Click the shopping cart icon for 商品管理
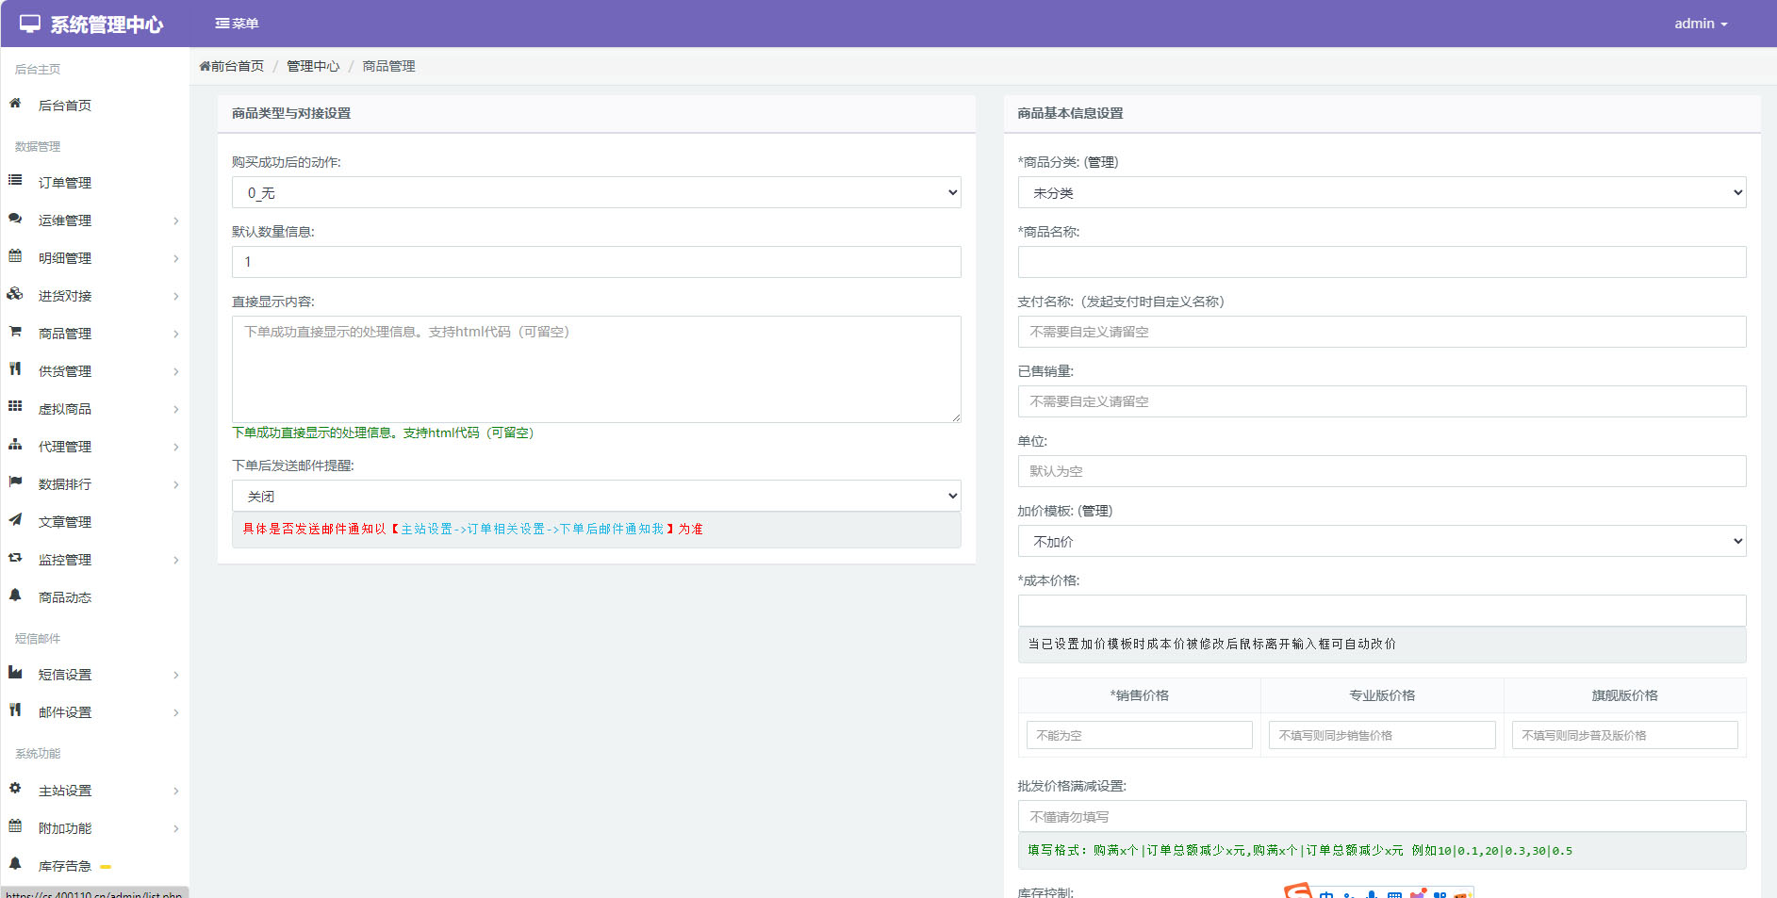The image size is (1777, 898). [x=15, y=332]
